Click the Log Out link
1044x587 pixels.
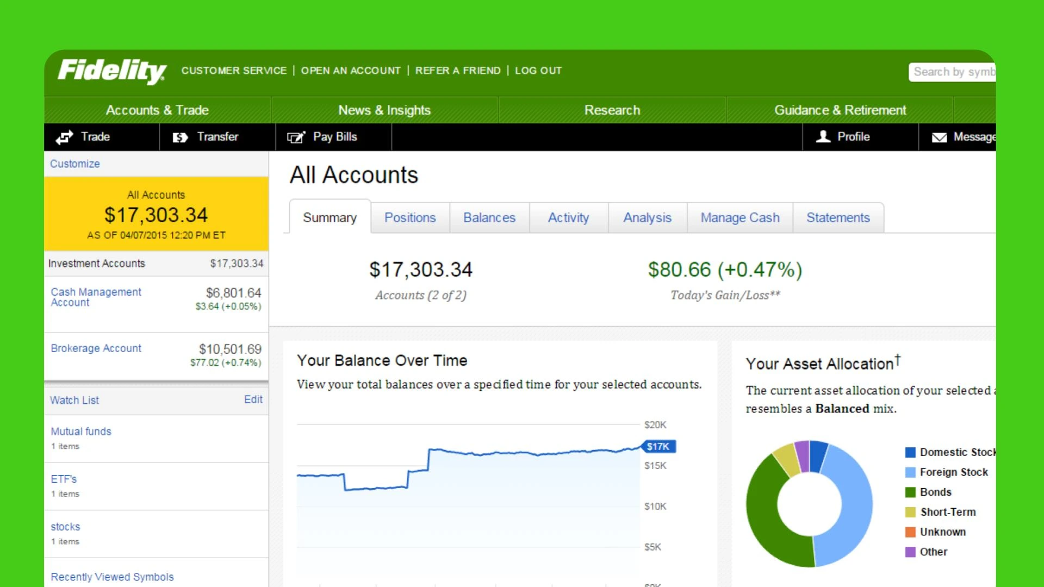point(538,71)
